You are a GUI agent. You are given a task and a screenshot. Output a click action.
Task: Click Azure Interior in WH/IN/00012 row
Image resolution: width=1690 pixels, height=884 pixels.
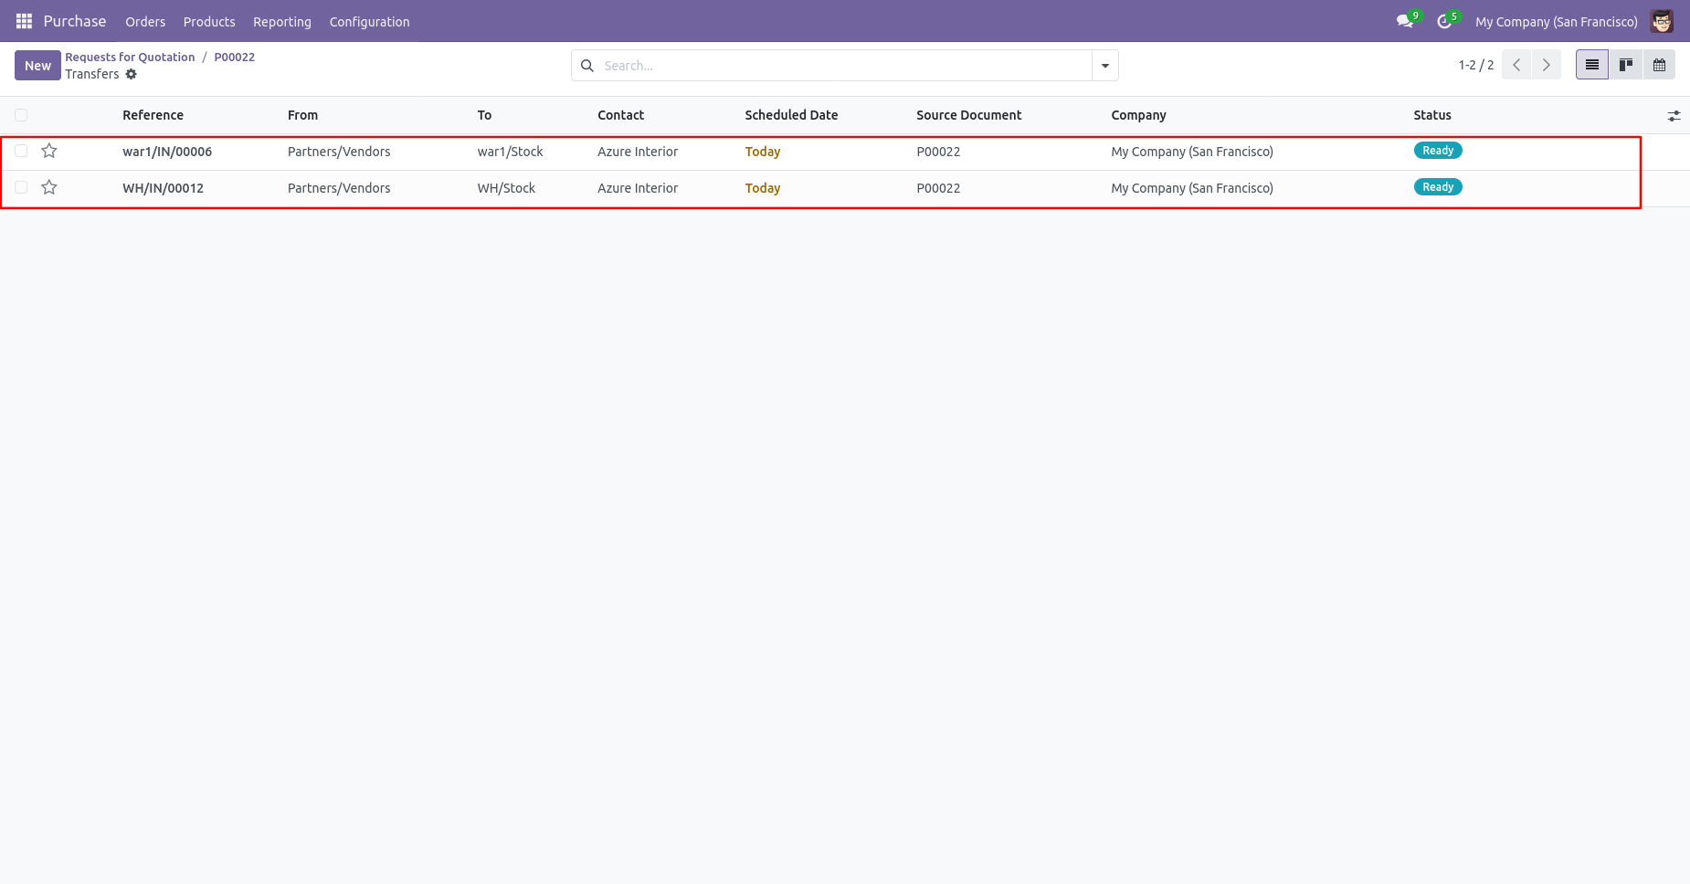click(638, 188)
